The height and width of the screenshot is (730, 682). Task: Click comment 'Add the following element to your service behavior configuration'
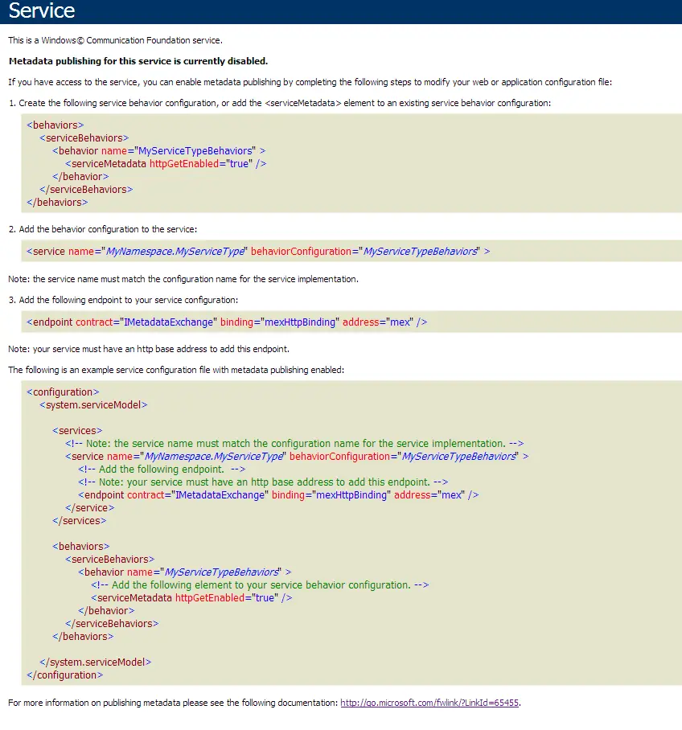coord(260,584)
